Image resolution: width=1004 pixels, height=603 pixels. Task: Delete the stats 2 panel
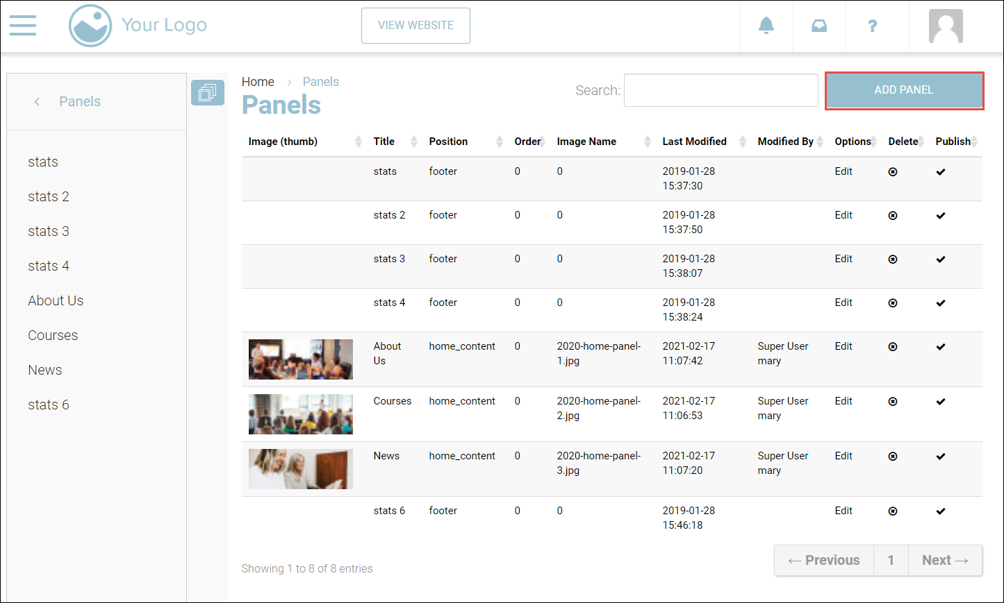893,216
